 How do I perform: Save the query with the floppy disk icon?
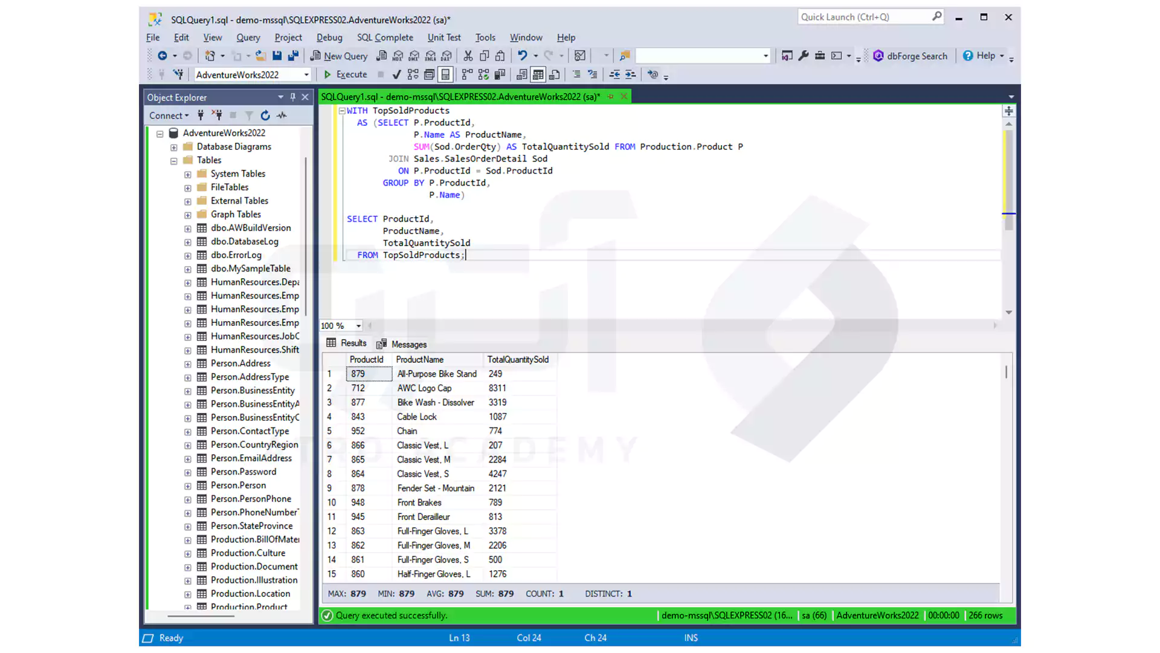tap(277, 56)
